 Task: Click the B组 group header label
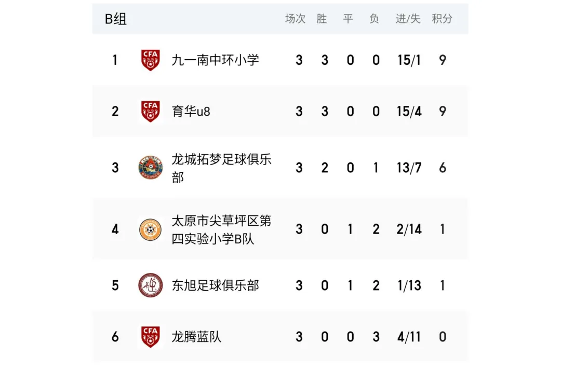pyautogui.click(x=115, y=19)
